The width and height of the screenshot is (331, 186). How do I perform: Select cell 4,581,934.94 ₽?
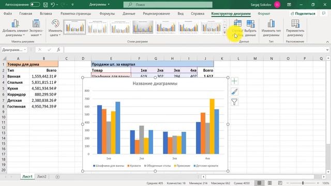43,88
